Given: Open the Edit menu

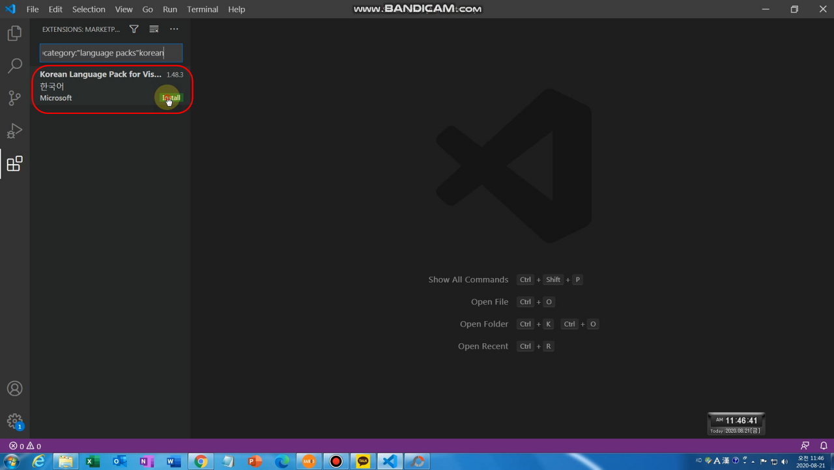Looking at the screenshot, I should pyautogui.click(x=55, y=9).
